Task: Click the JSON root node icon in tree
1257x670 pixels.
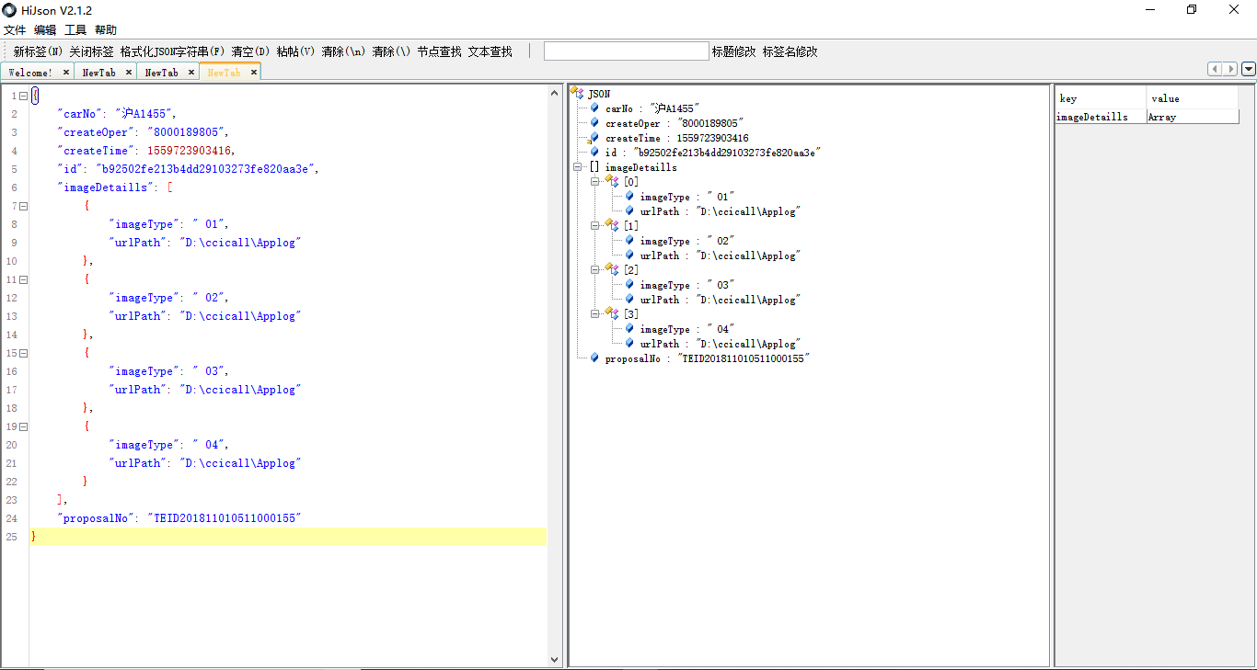Action: (x=577, y=93)
